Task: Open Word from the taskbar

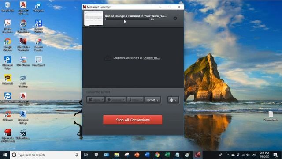Action: tap(147, 155)
